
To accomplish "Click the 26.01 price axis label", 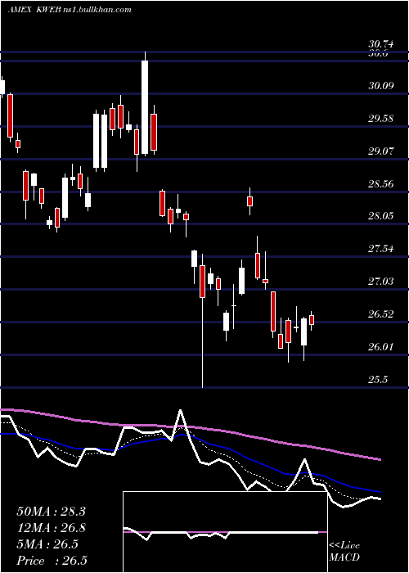I will (381, 346).
